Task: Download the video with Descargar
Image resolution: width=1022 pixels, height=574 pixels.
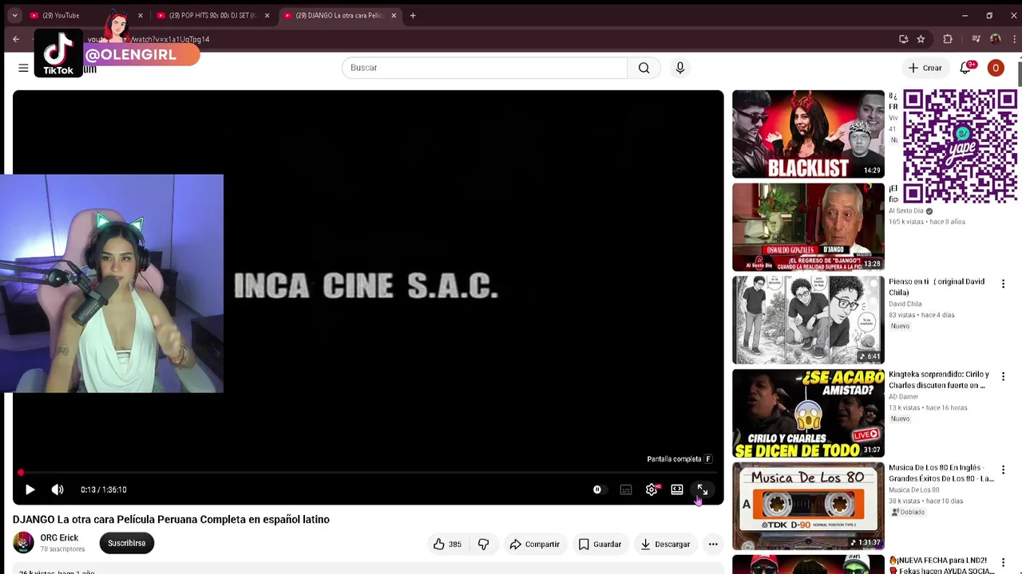Action: [665, 544]
